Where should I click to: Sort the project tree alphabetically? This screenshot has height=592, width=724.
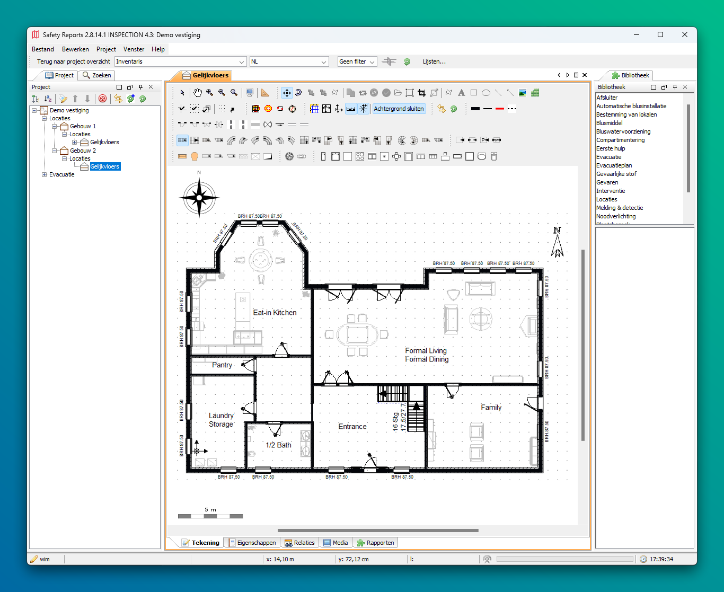48,99
